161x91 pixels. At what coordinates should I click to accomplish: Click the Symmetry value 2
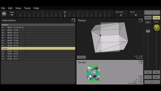121,15
